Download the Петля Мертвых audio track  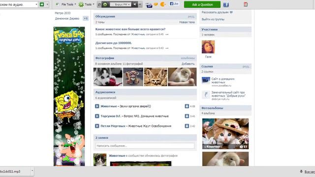(x=187, y=126)
